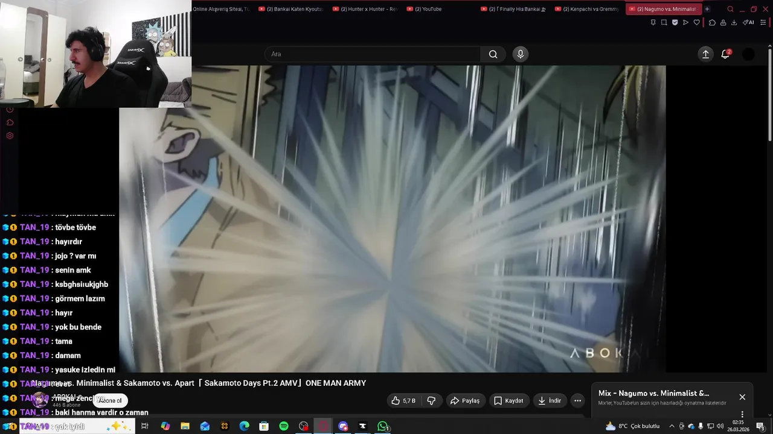Open Microsoft Edge from taskbar
The height and width of the screenshot is (434, 773).
244,426
